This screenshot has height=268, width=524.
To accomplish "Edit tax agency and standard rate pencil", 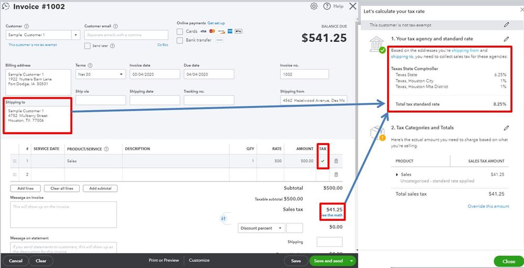I will pyautogui.click(x=507, y=39).
